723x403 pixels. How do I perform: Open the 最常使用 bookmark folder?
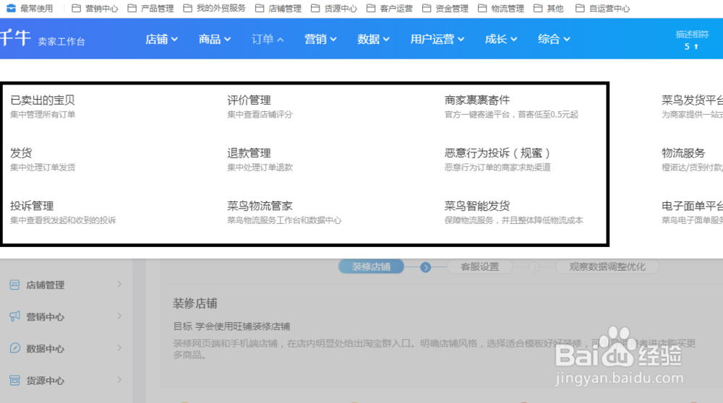pyautogui.click(x=30, y=8)
